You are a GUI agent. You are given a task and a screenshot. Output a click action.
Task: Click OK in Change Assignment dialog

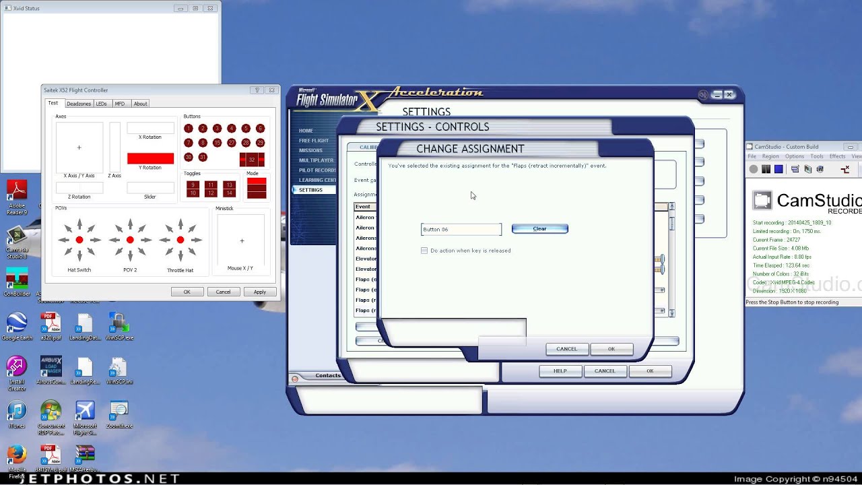point(611,349)
